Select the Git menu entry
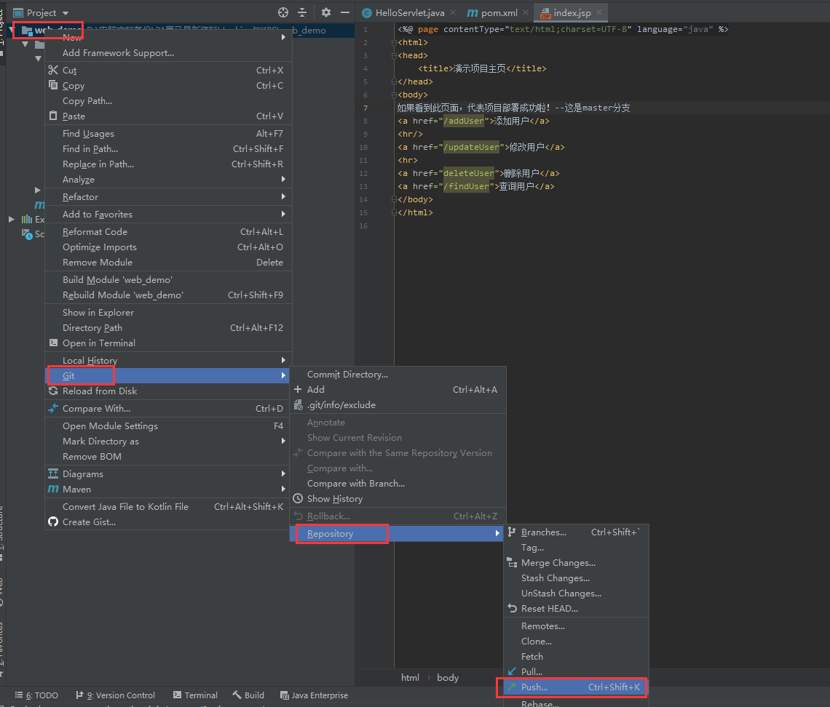The height and width of the screenshot is (707, 830). (x=168, y=375)
